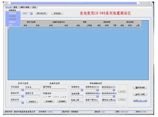Focus the 绝缘下限(MΩ) input field
The image size is (158, 117).
tap(92, 103)
